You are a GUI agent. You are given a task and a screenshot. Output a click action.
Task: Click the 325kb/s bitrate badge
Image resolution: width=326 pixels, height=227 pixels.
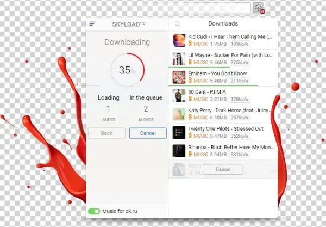tap(239, 62)
